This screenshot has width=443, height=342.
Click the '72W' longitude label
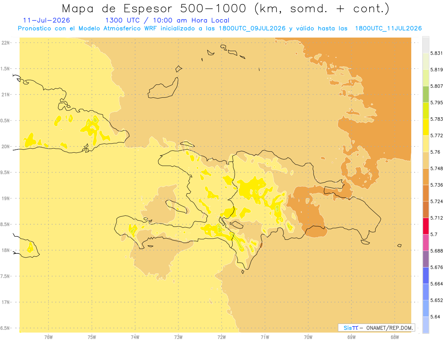[x=221, y=337]
